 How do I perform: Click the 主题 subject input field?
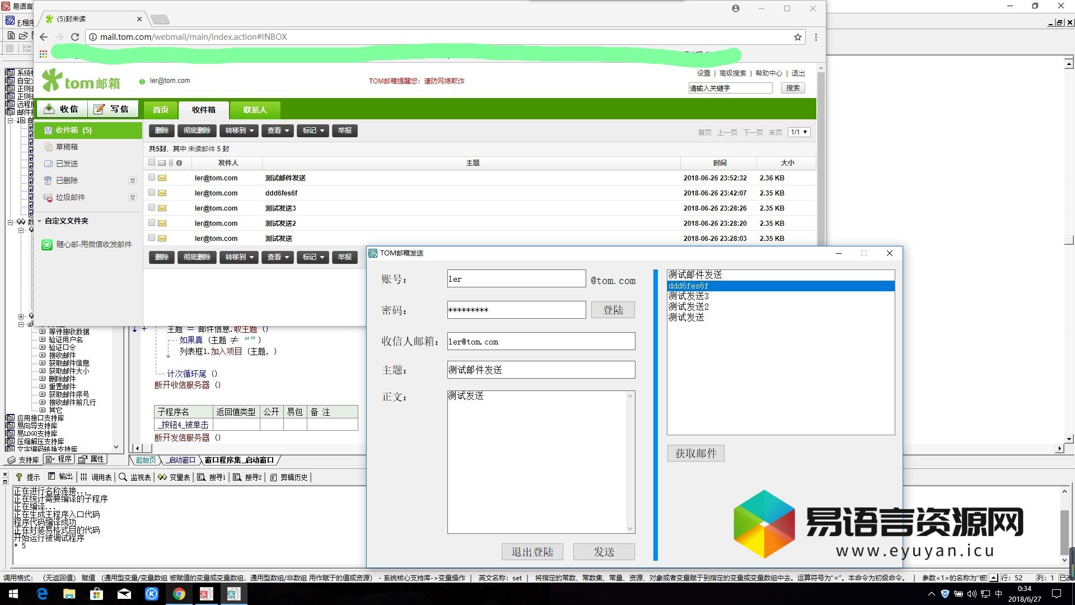point(541,370)
